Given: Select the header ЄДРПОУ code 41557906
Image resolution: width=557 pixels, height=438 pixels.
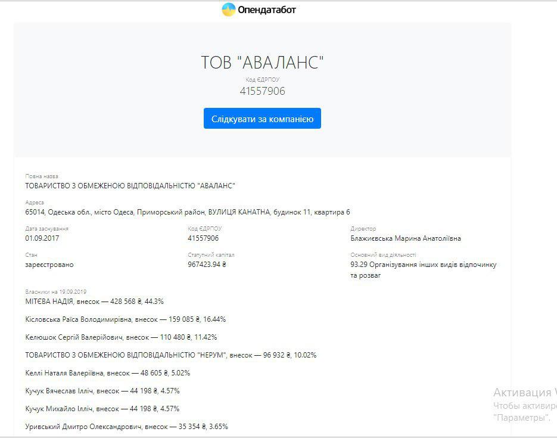Looking at the screenshot, I should pos(262,91).
